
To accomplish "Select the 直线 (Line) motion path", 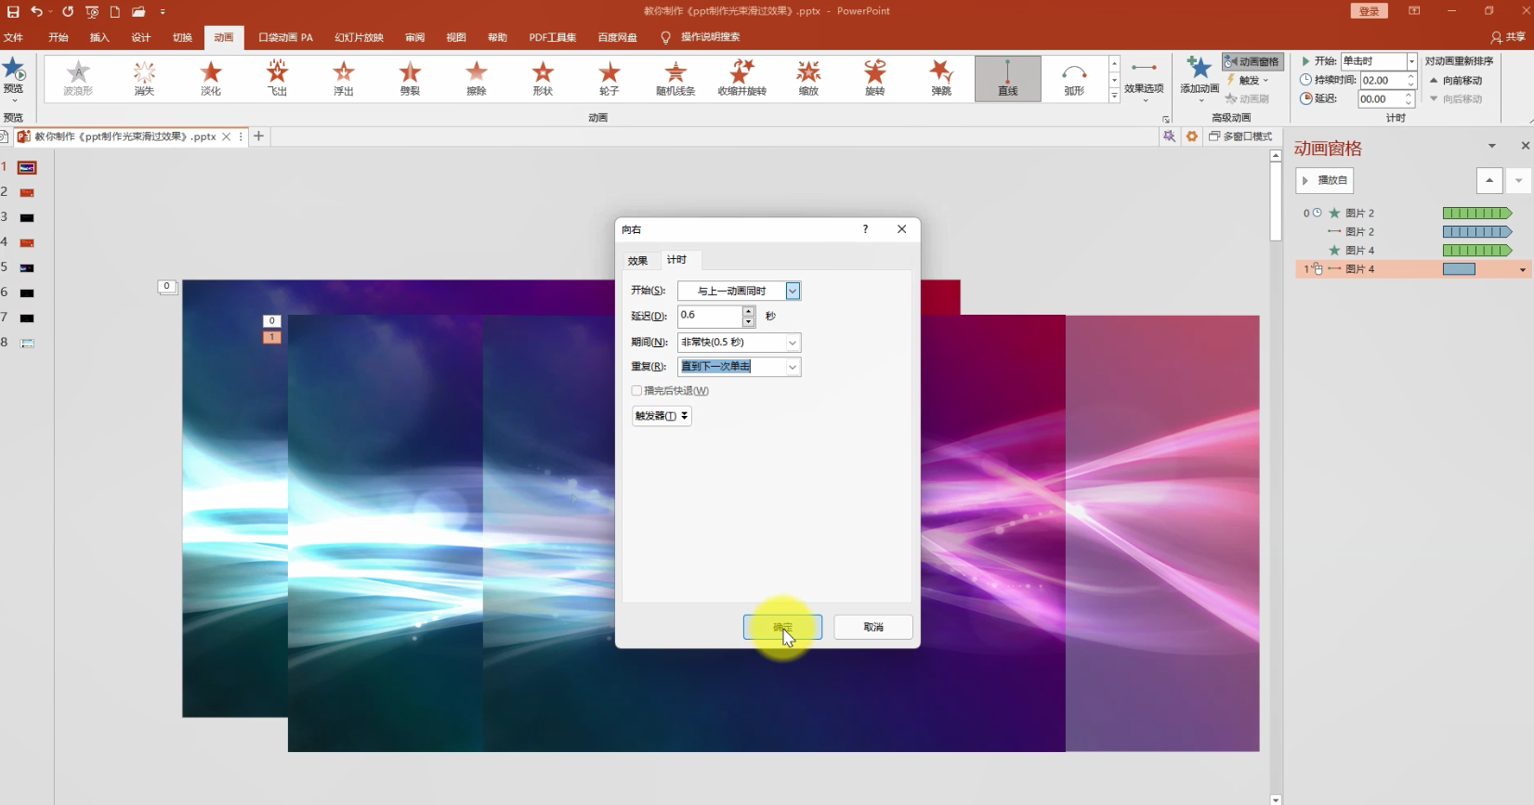I will [x=1008, y=79].
